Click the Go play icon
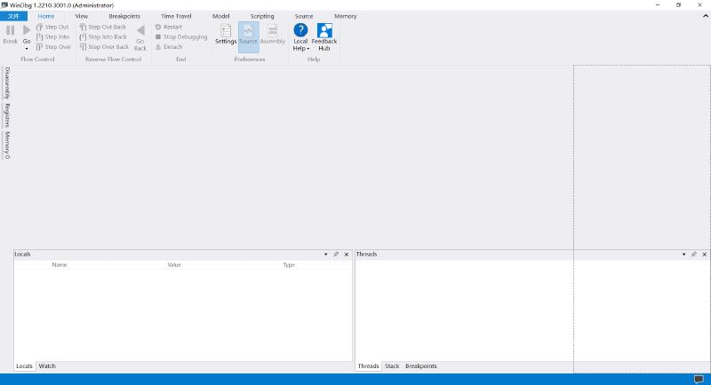 pyautogui.click(x=27, y=30)
